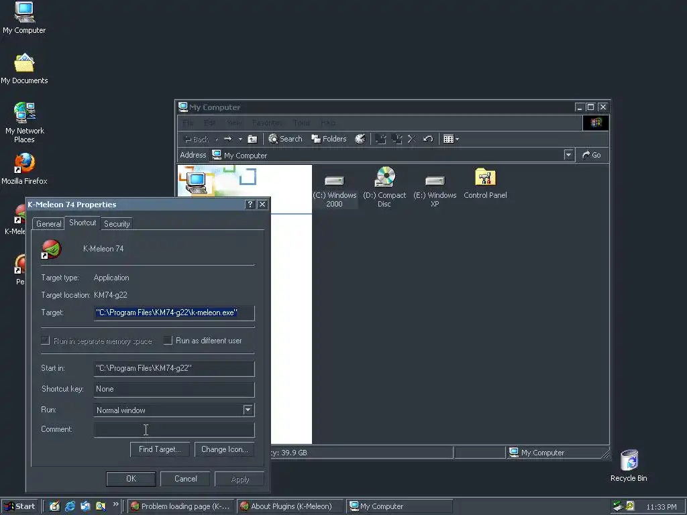This screenshot has height=515, width=687.
Task: Switch to Problem loading page taskbar window
Action: 181,506
